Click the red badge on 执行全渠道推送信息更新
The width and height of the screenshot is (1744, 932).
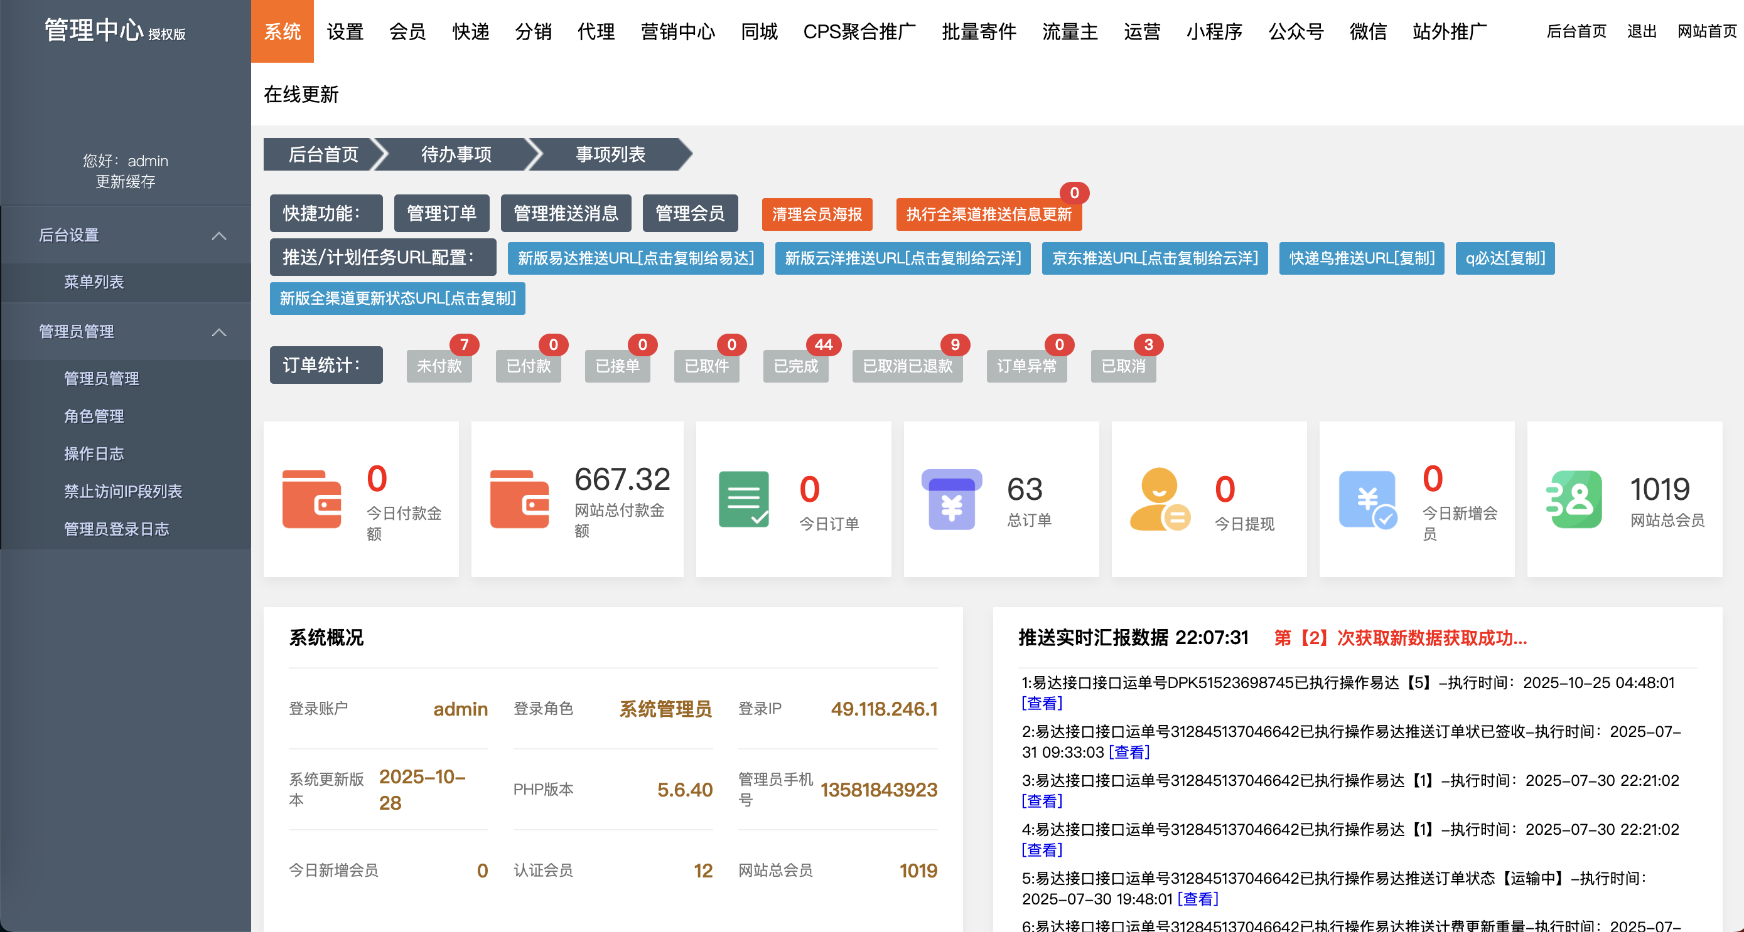1074,193
